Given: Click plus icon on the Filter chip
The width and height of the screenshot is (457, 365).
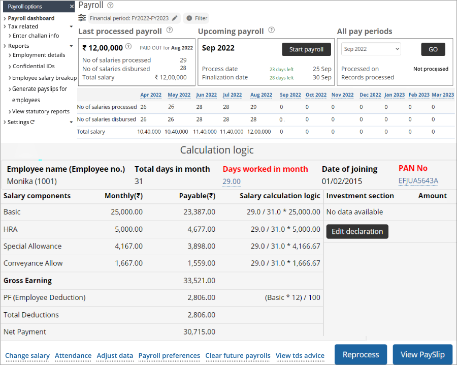Looking at the screenshot, I should 189,18.
